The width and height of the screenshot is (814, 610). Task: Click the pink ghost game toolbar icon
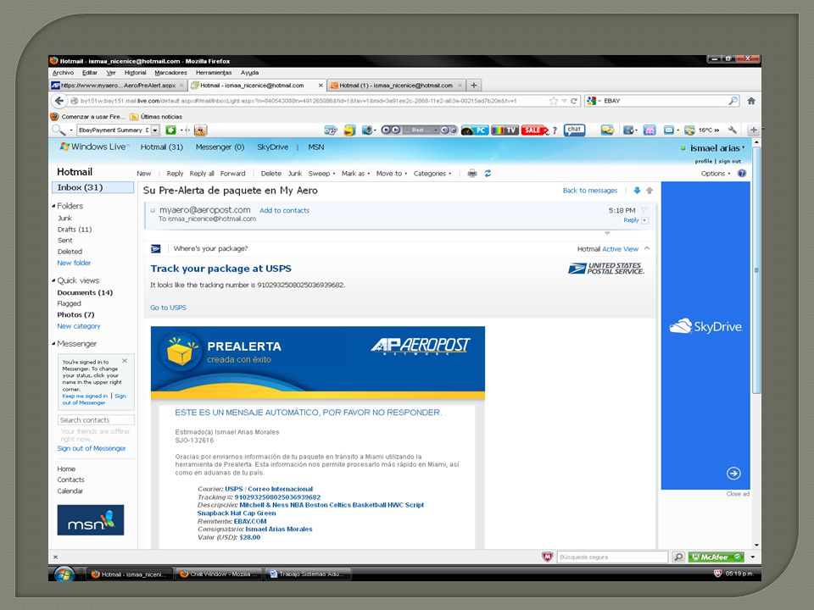click(x=649, y=130)
